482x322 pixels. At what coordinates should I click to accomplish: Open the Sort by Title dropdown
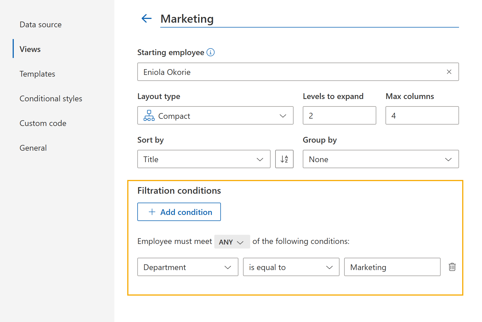tap(204, 159)
